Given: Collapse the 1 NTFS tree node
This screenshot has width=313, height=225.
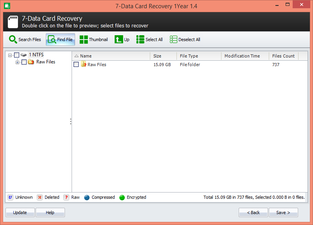Looking at the screenshot, I should tap(10, 55).
